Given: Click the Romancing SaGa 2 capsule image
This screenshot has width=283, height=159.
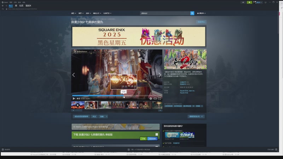Looking at the screenshot, I should [185, 59].
